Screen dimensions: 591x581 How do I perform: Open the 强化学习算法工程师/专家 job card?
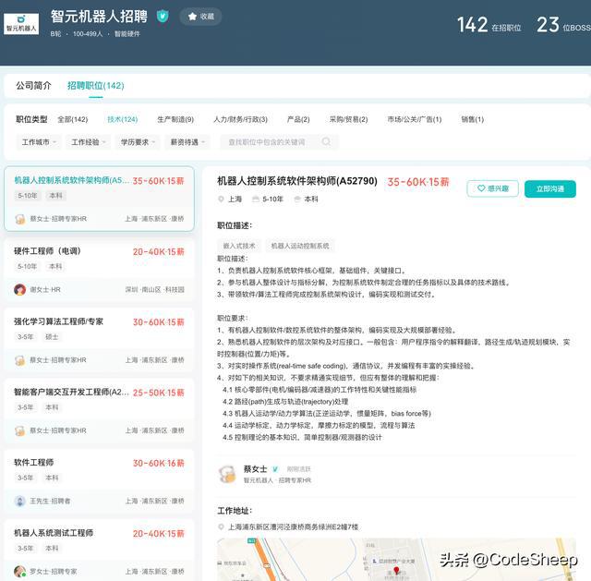coord(99,340)
